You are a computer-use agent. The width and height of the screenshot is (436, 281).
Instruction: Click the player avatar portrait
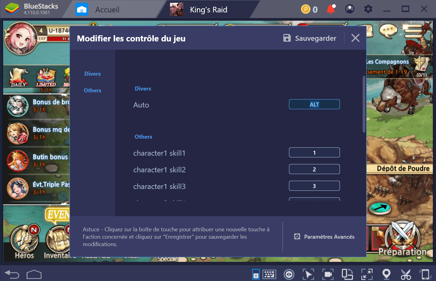tap(20, 39)
